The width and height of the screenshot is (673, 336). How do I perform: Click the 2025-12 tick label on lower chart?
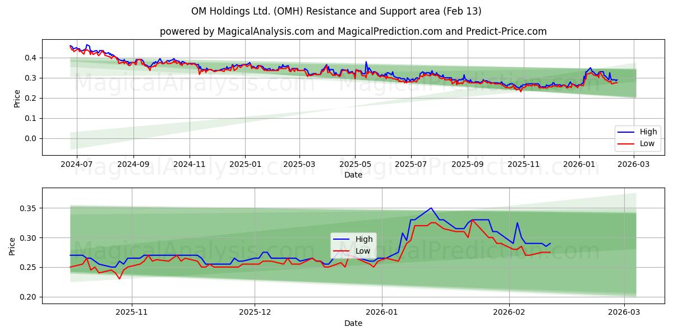(255, 313)
